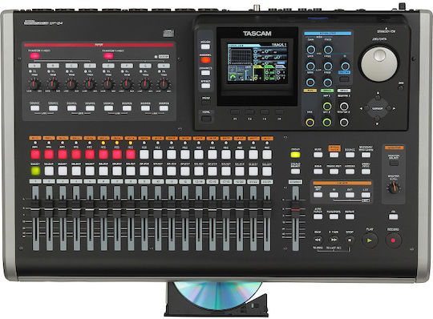433x319 pixels.
Task: Toggle the EQ on/off button below the Q knob
Action: (344, 79)
